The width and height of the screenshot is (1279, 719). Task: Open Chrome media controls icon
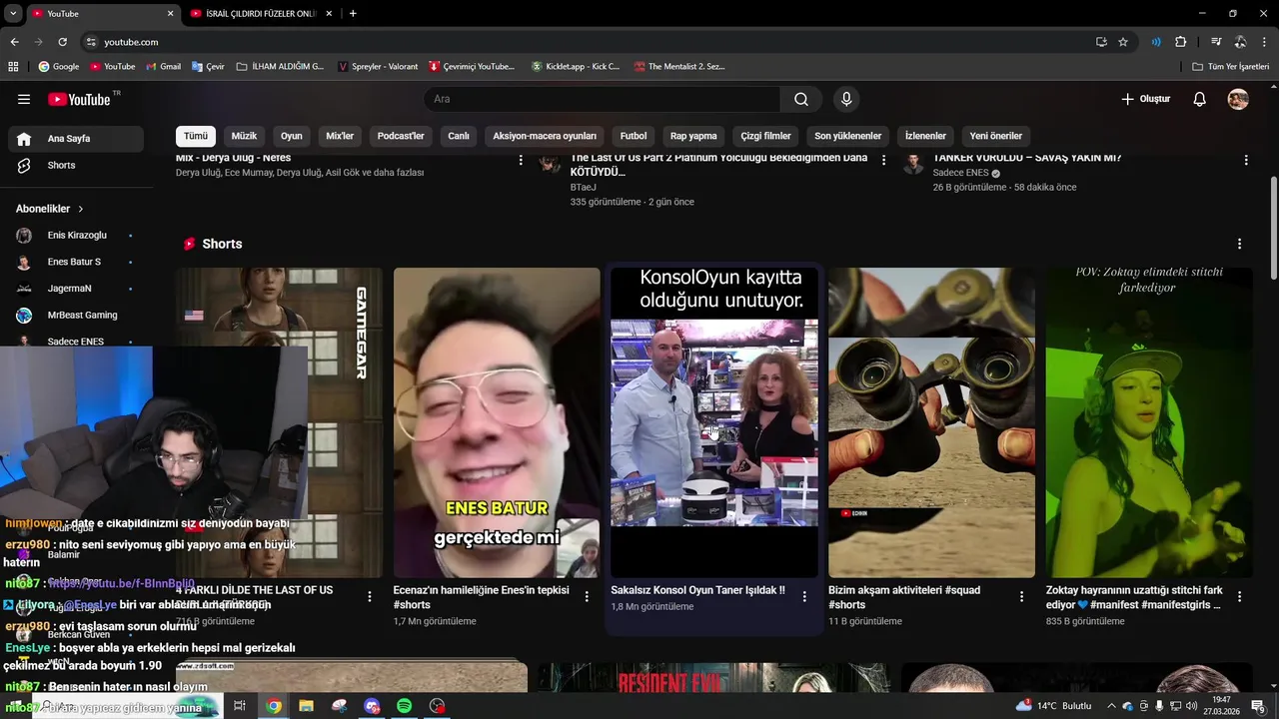(1216, 42)
